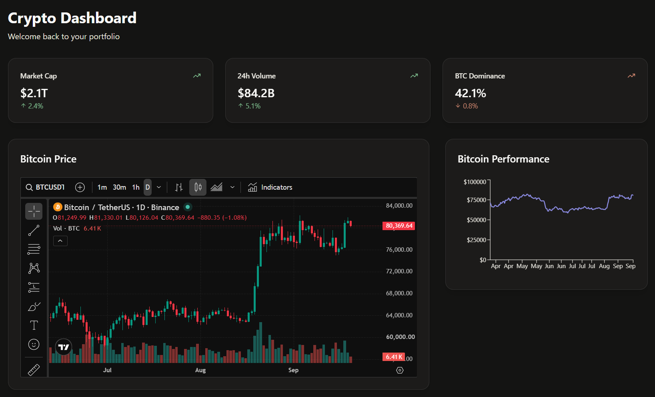Viewport: 655px width, 397px height.
Task: Click the $84.2B volume value
Action: click(x=256, y=93)
